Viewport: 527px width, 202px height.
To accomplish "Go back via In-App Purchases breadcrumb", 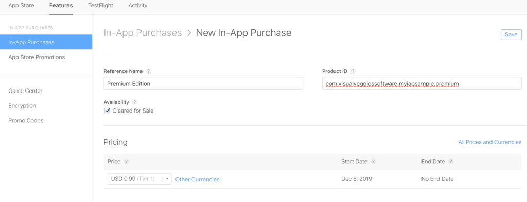I will (143, 33).
